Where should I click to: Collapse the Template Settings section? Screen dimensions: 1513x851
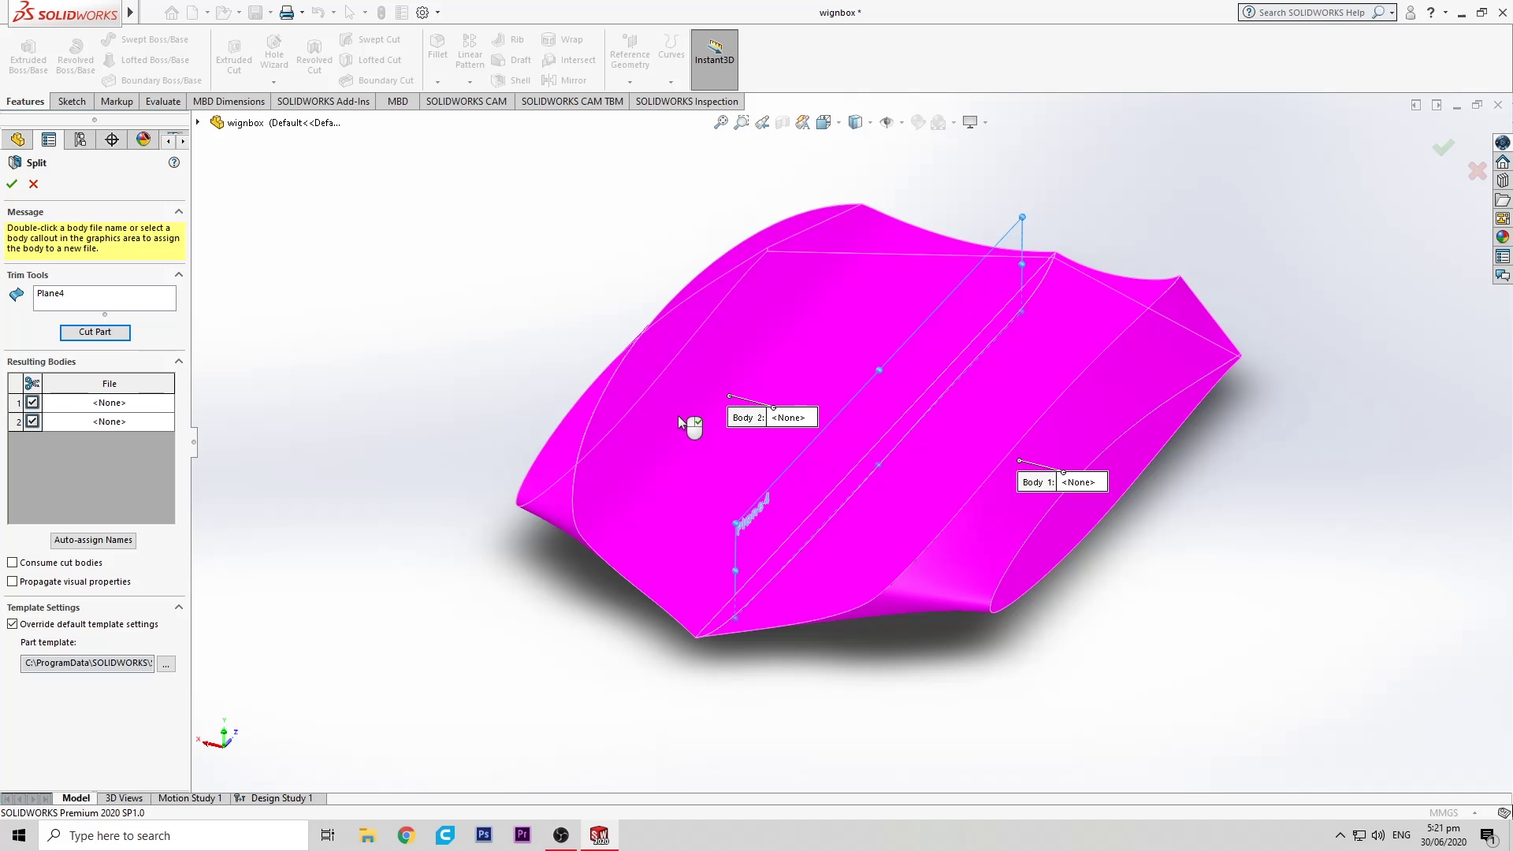[x=179, y=608]
